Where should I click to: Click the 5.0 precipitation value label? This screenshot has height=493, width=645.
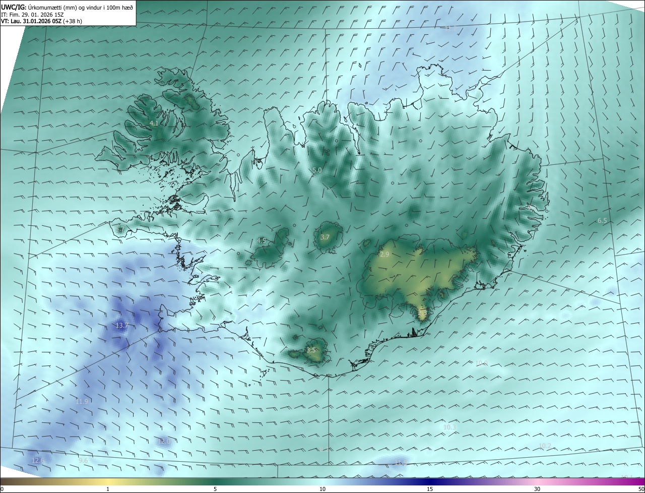316,170
